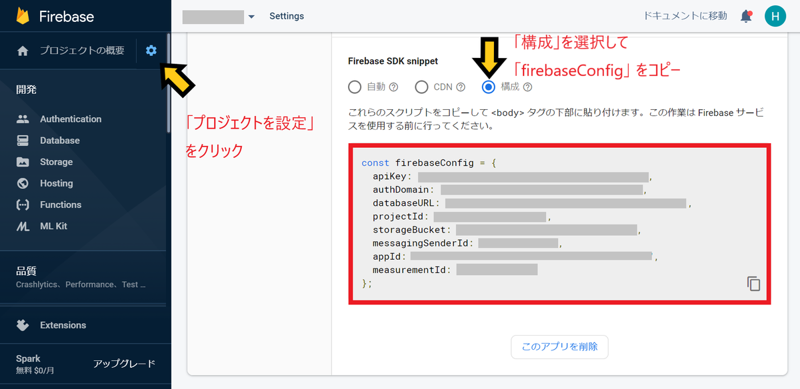Screen dimensions: 800x389
Task: Click the Database icon in sidebar
Action: click(23, 141)
